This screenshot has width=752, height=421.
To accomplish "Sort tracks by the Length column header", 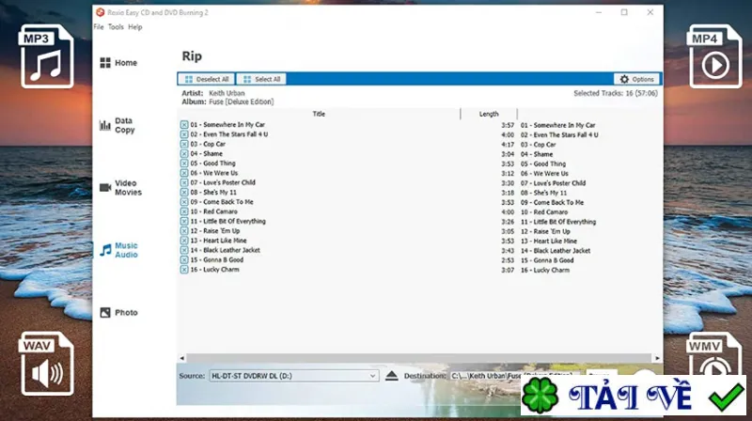I will click(489, 114).
